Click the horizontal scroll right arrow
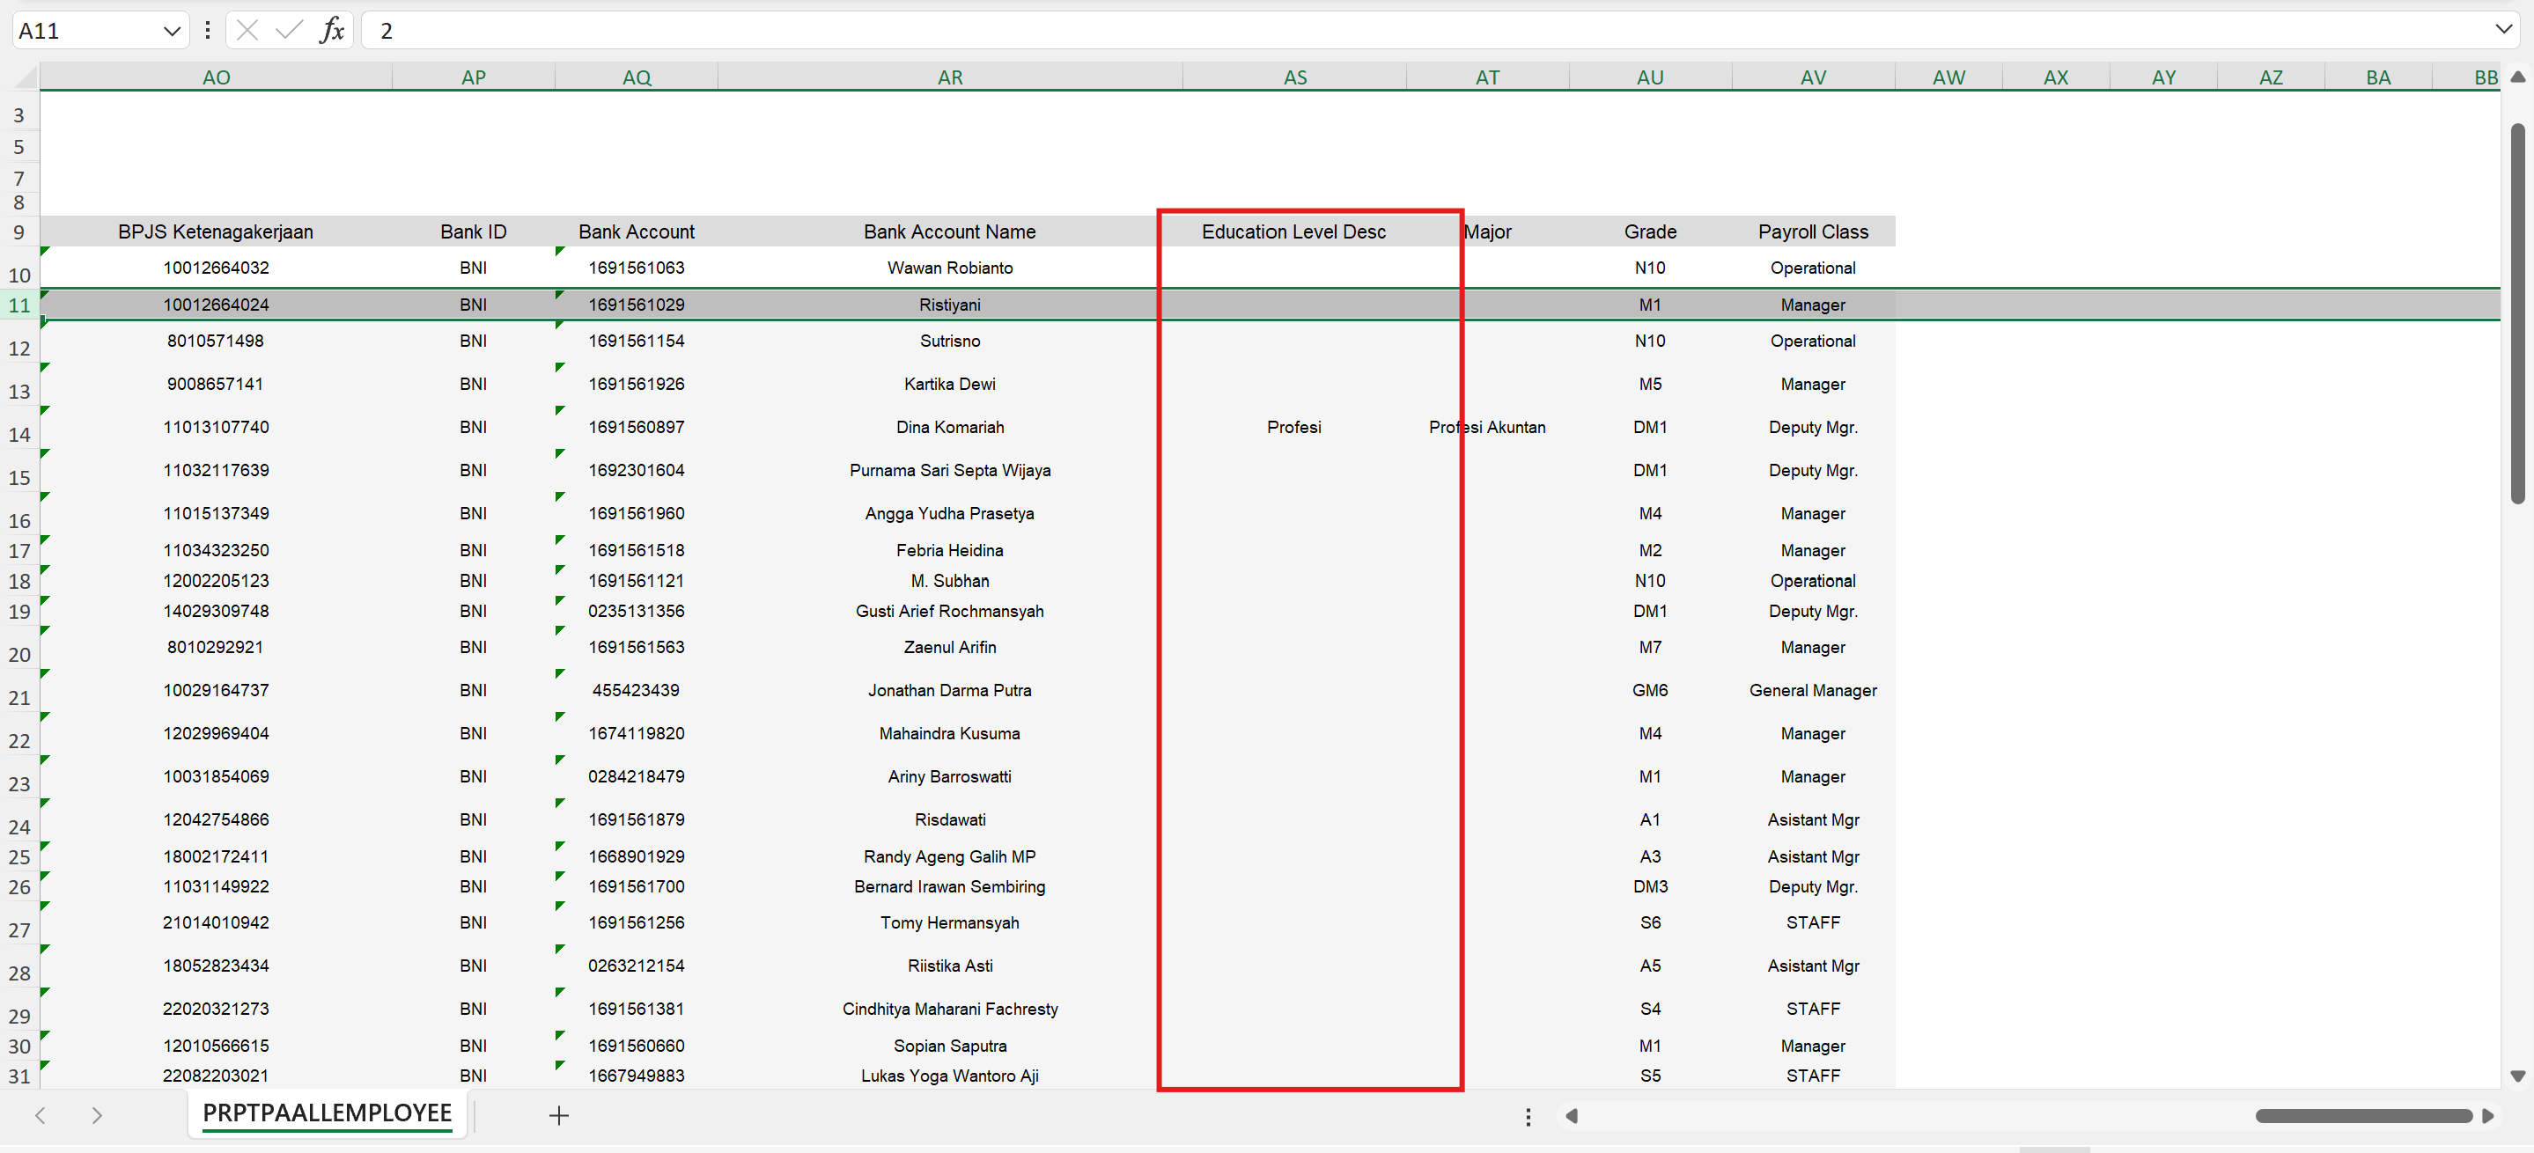The height and width of the screenshot is (1153, 2534). [x=2489, y=1116]
